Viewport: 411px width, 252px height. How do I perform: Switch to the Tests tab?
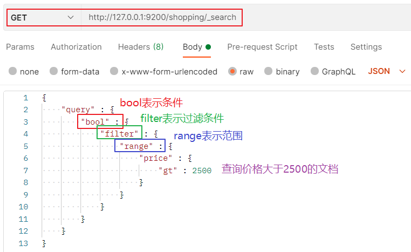click(324, 47)
